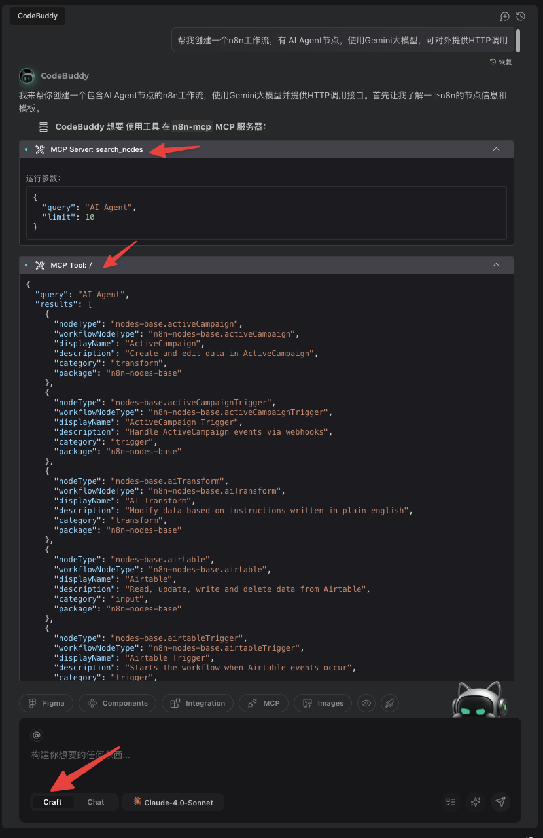This screenshot has height=838, width=543.
Task: Click the 恢复 restore button
Action: tap(501, 62)
